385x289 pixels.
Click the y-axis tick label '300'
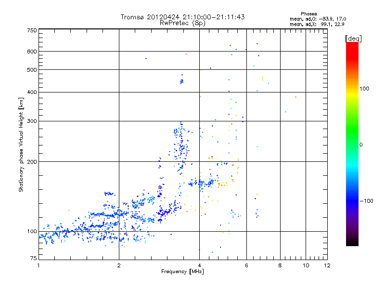32,121
